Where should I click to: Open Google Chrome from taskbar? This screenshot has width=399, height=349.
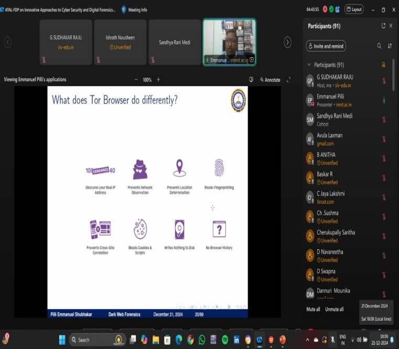[x=190, y=340]
